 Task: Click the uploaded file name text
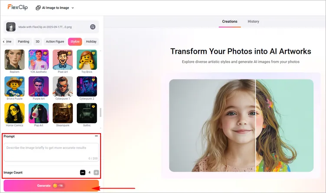(x=45, y=27)
